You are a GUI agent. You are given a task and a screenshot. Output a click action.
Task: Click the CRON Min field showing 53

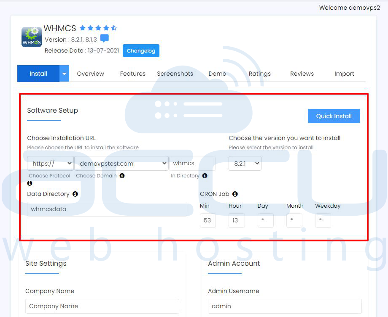207,220
